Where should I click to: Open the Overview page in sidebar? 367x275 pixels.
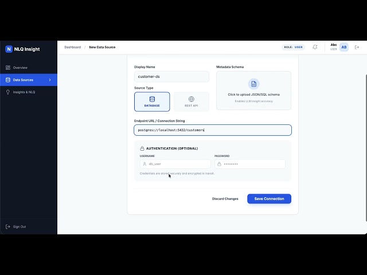click(x=29, y=68)
